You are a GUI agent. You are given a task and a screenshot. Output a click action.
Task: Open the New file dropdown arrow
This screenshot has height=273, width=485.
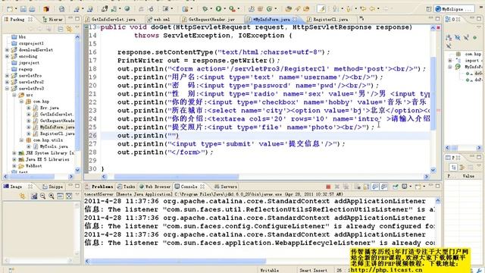(x=16, y=9)
